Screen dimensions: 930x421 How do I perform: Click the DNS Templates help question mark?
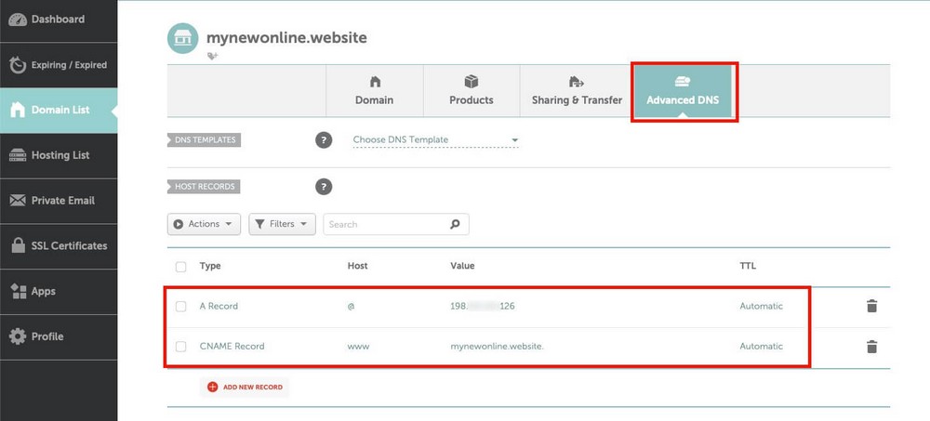coord(324,140)
